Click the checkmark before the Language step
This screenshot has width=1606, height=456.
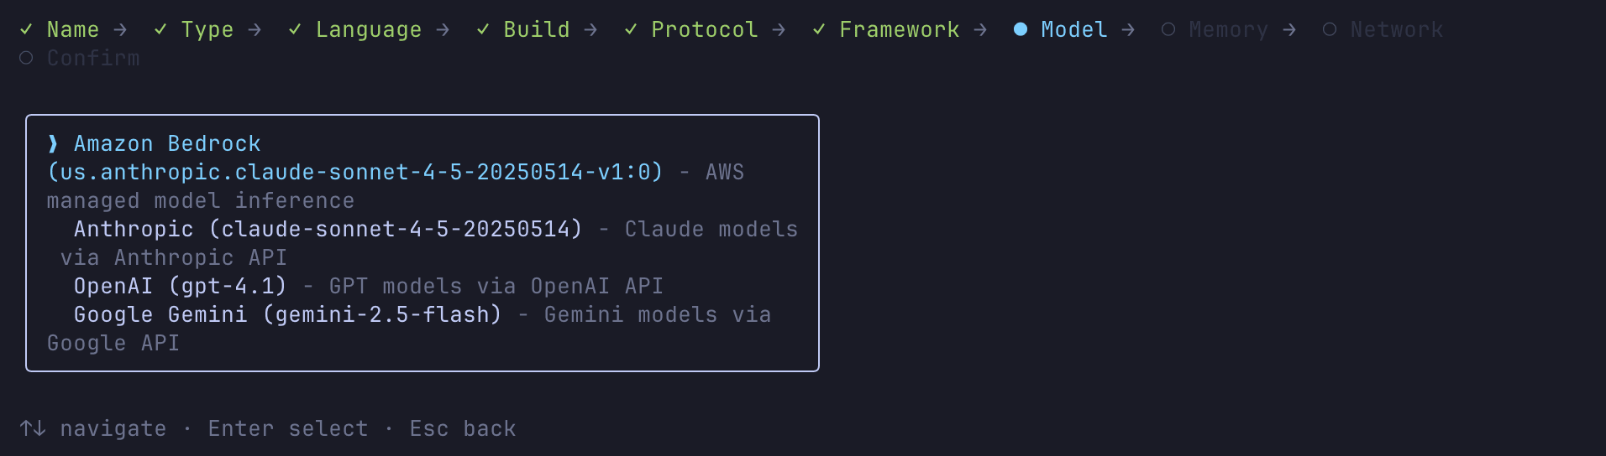coord(295,29)
